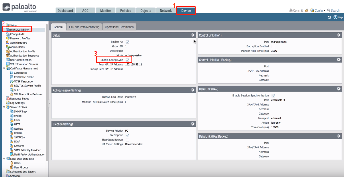Open Setup panel gear settings icon
Screen dimensions: 344x177
click(x=193, y=35)
